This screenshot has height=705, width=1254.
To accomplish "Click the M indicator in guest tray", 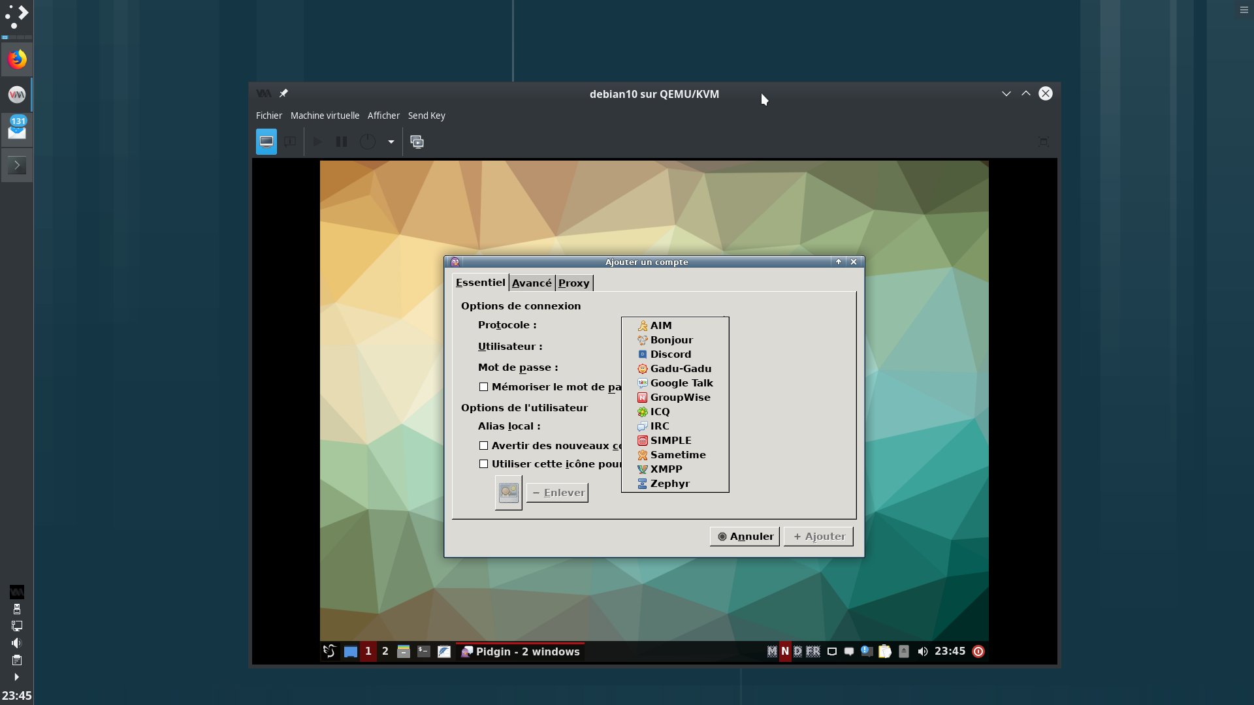I will (772, 651).
